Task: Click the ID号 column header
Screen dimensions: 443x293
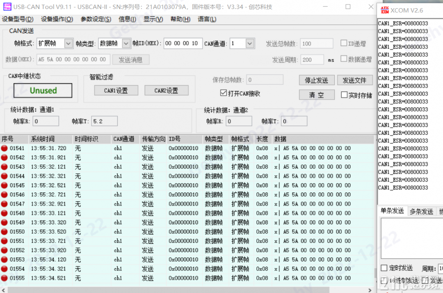Action: 185,139
